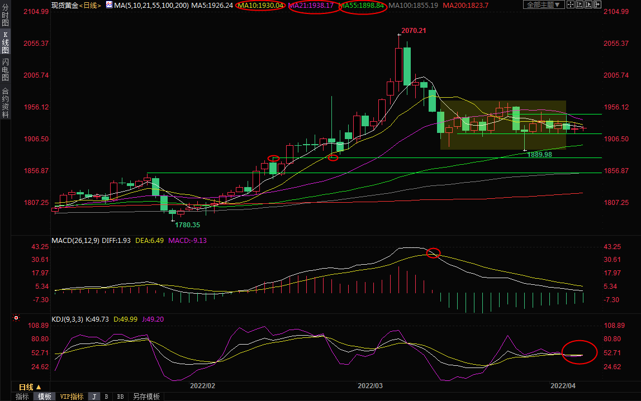The height and width of the screenshot is (401, 641).
Task: Click the crosshair cursor icon at top right
Action: [x=572, y=5]
